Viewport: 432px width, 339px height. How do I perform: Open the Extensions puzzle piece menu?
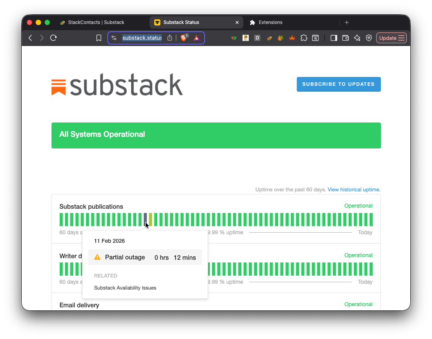pyautogui.click(x=304, y=38)
